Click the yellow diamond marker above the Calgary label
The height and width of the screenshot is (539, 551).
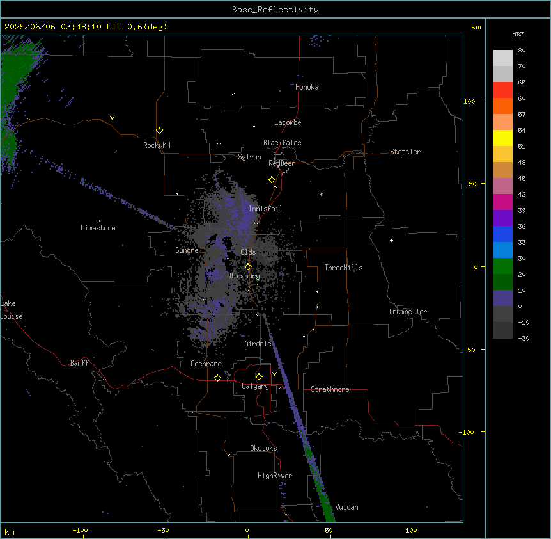click(x=260, y=377)
